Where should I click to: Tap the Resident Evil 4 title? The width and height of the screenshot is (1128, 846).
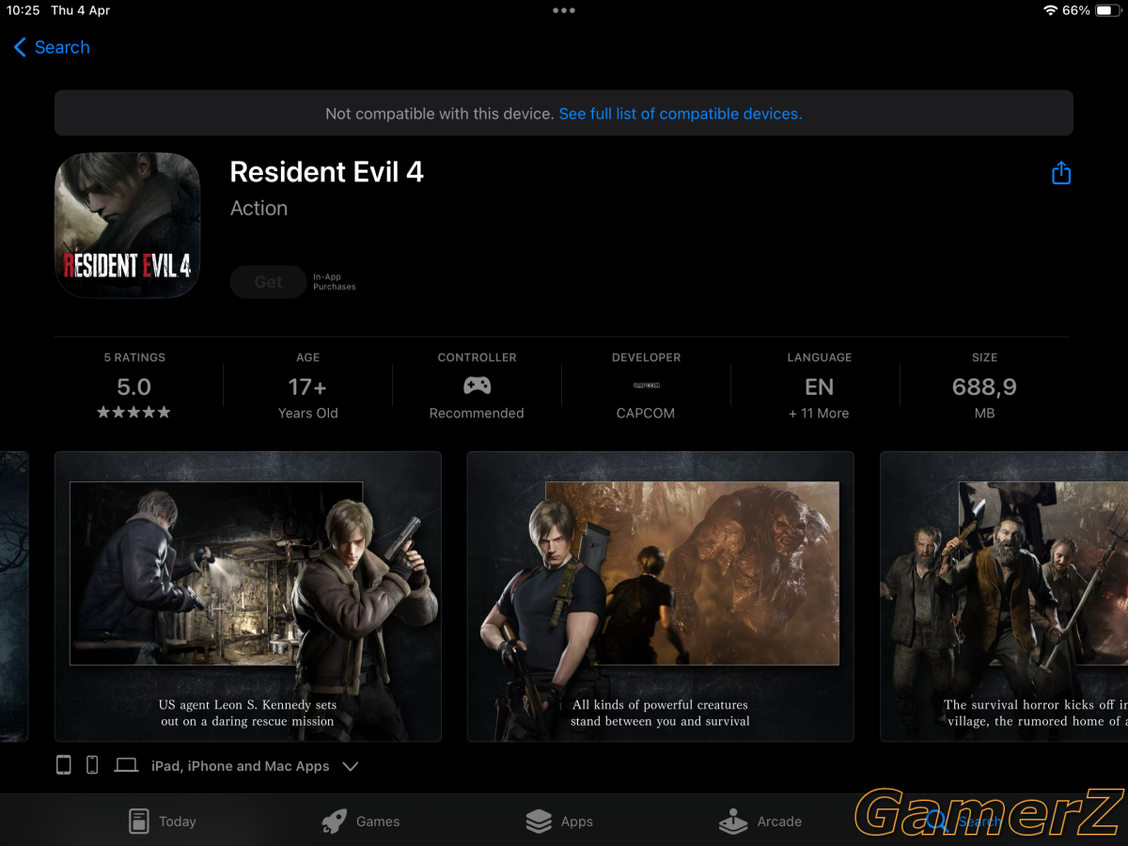(x=326, y=172)
